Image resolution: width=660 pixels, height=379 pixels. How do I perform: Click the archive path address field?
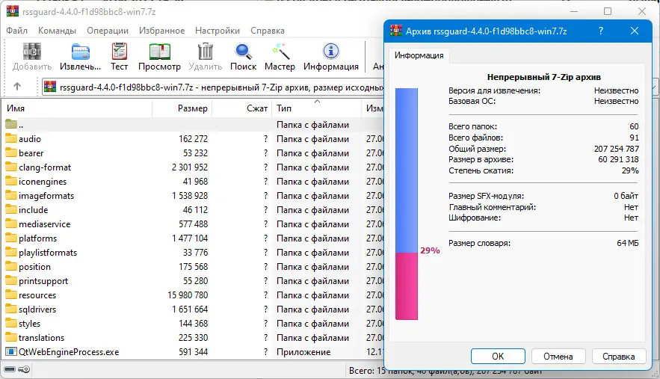[212, 87]
